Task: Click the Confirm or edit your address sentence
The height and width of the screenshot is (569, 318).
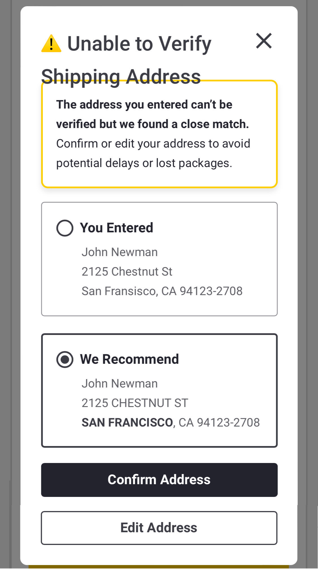Action: click(153, 153)
